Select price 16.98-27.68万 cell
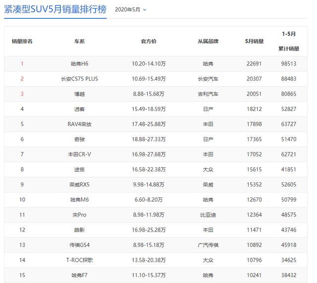 (149, 154)
